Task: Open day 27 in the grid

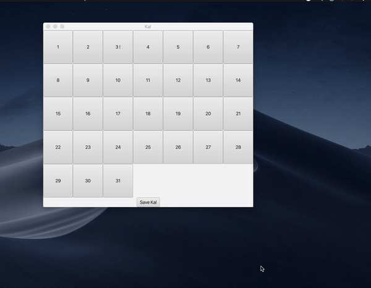Action: [208, 147]
